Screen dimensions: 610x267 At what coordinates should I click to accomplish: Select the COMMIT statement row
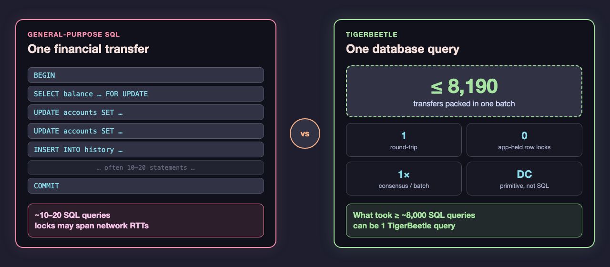coord(146,186)
